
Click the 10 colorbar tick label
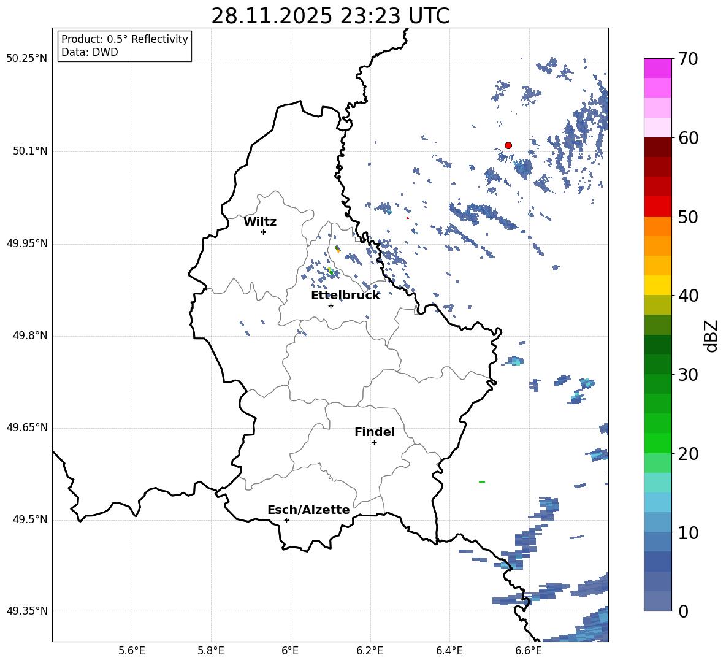(x=688, y=532)
